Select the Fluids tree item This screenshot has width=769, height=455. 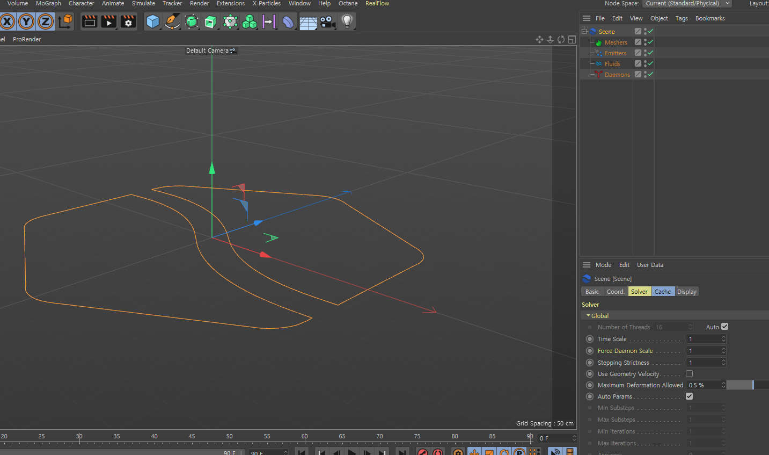click(612, 64)
